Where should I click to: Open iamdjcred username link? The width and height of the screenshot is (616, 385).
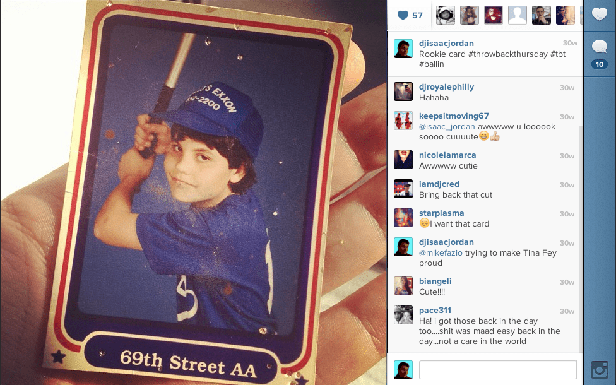pyautogui.click(x=439, y=184)
